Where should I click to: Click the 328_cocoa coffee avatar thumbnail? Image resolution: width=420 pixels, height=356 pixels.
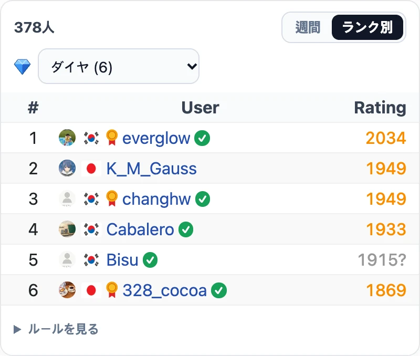[x=67, y=290]
